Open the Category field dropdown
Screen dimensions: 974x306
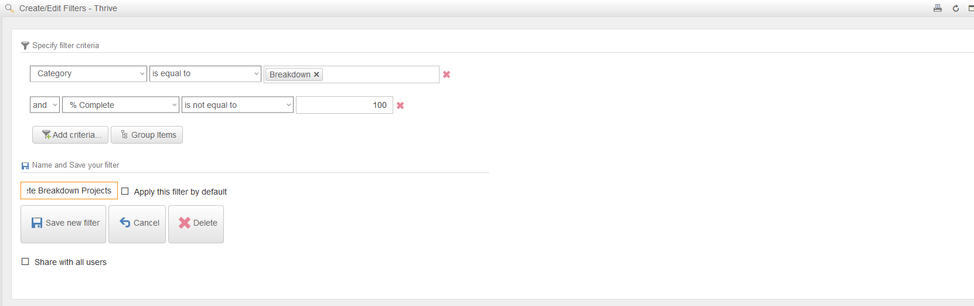pyautogui.click(x=88, y=74)
